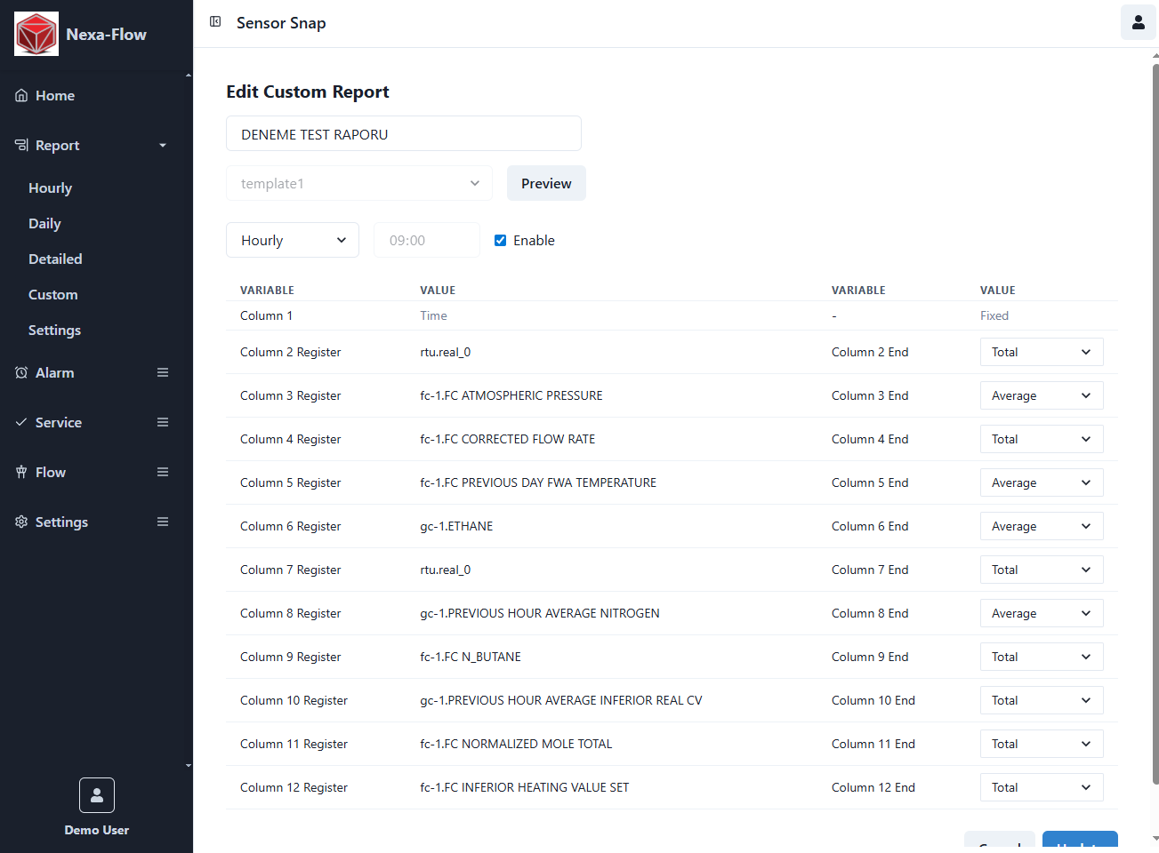Collapse the Report section chevron

162,145
